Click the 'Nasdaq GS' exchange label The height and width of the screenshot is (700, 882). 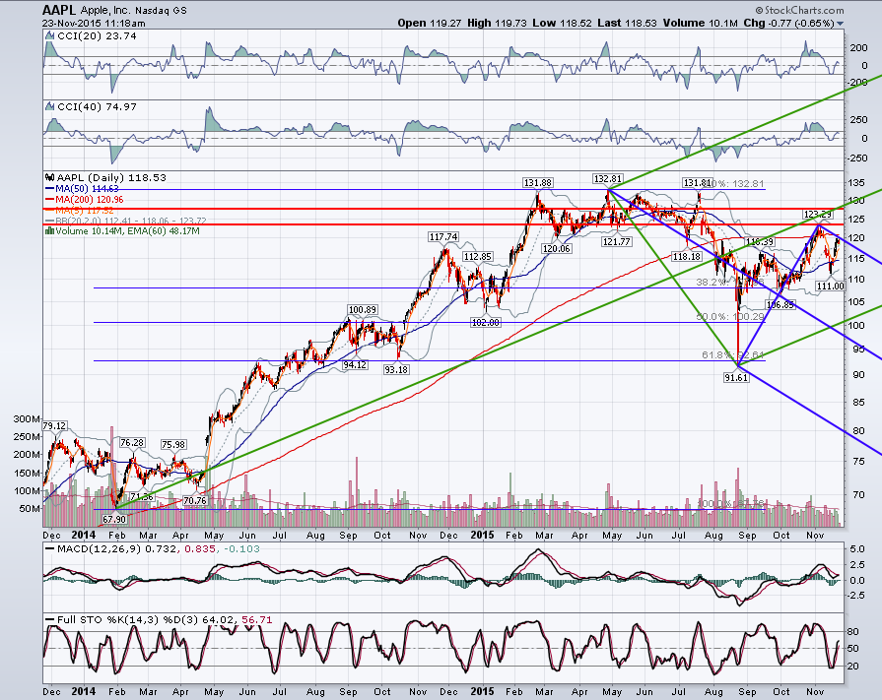[162, 11]
